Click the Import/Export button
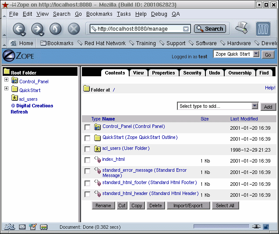The width and height of the screenshot is (279, 234). coord(188,206)
